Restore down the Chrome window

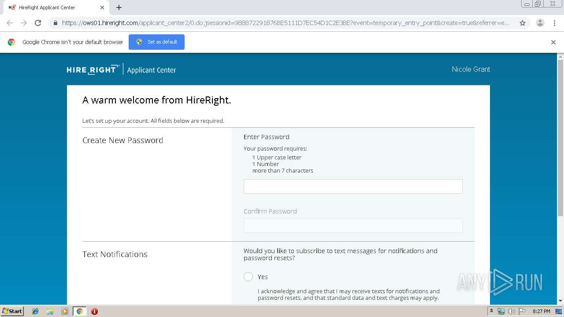(538, 4)
